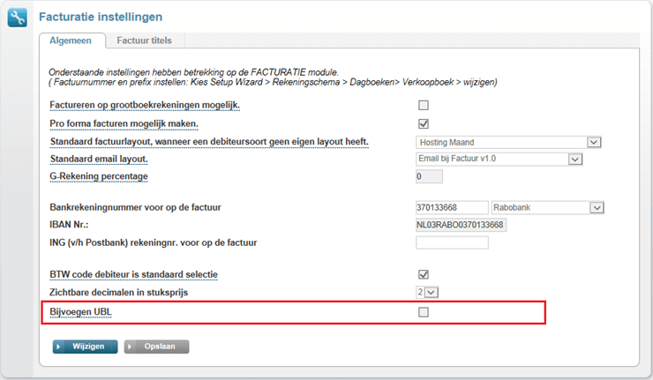Click the Standaard email layout label
This screenshot has width=653, height=380.
(x=99, y=159)
